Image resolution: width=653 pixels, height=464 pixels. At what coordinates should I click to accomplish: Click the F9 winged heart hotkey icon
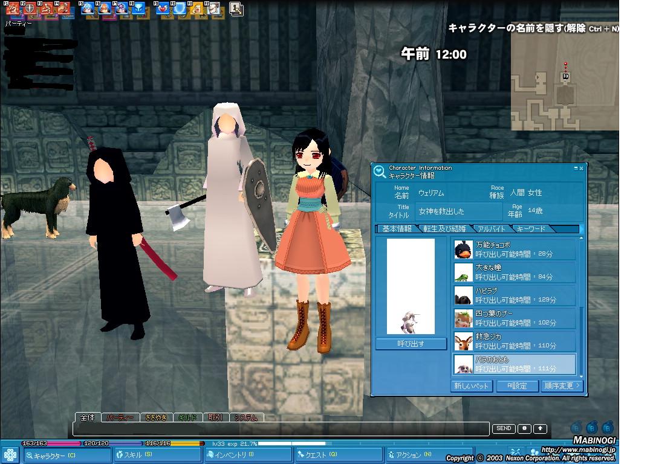(163, 8)
